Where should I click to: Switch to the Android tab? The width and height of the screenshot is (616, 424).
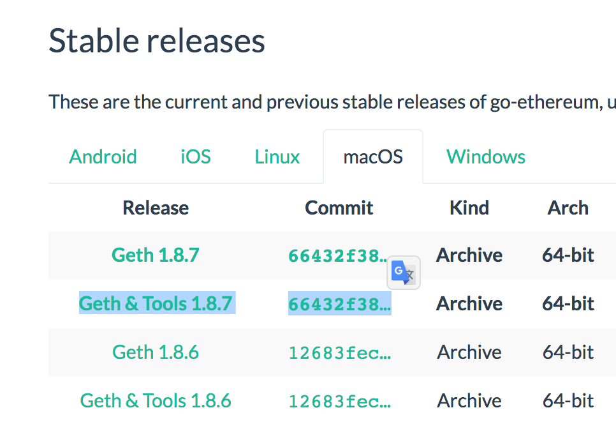click(103, 156)
